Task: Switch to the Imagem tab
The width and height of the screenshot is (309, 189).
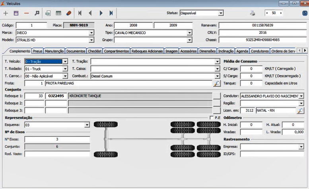Action: pyautogui.click(x=171, y=51)
